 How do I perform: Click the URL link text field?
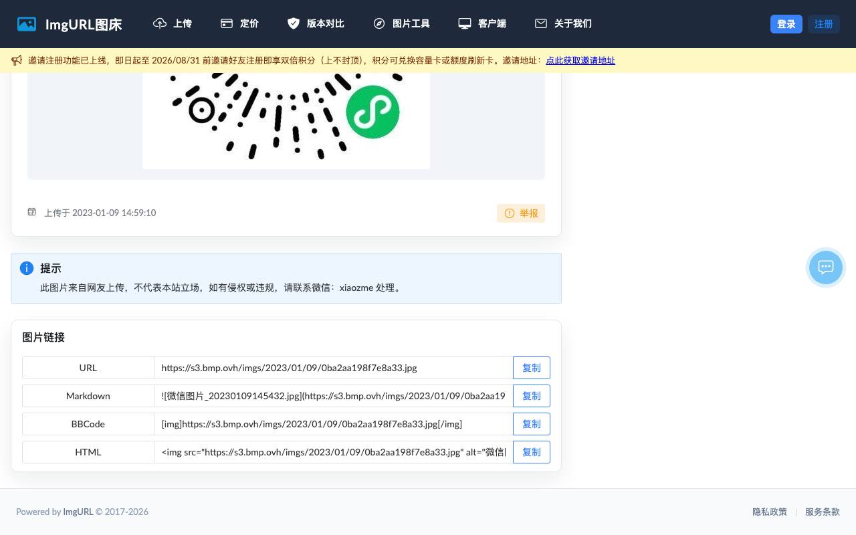tap(334, 368)
